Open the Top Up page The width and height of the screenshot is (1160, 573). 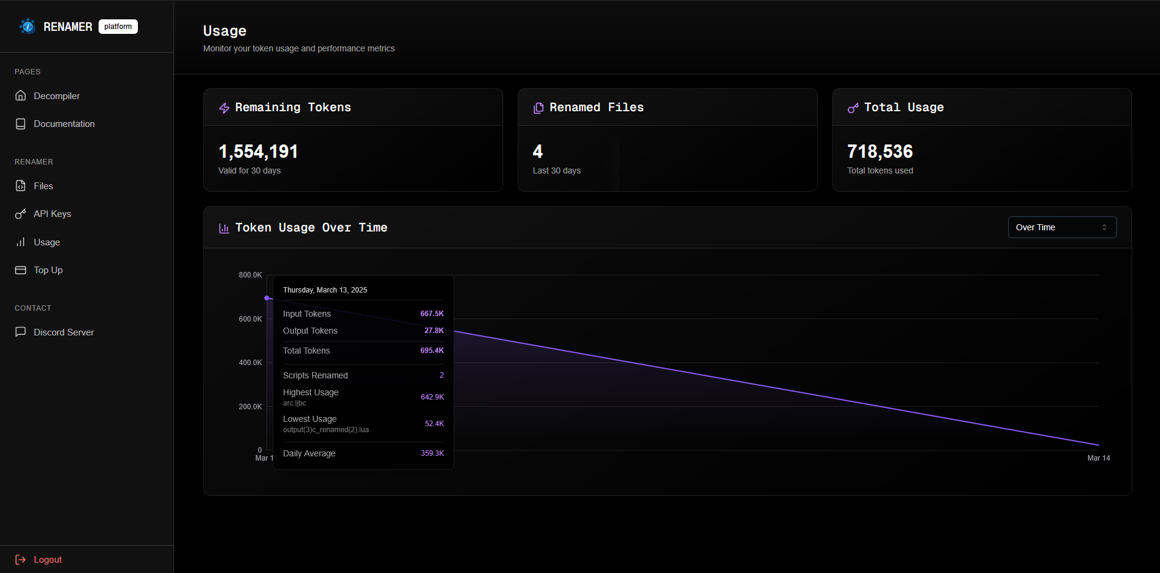tap(48, 270)
